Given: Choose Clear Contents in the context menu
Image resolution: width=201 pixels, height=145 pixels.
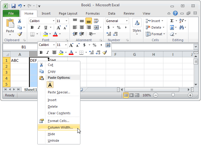Looking at the screenshot, I should click(x=59, y=113).
